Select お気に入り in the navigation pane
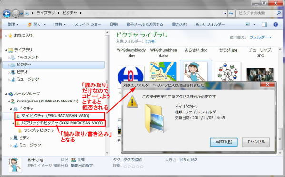Image resolution: width=285 pixels, height=177 pixels. (x=23, y=35)
